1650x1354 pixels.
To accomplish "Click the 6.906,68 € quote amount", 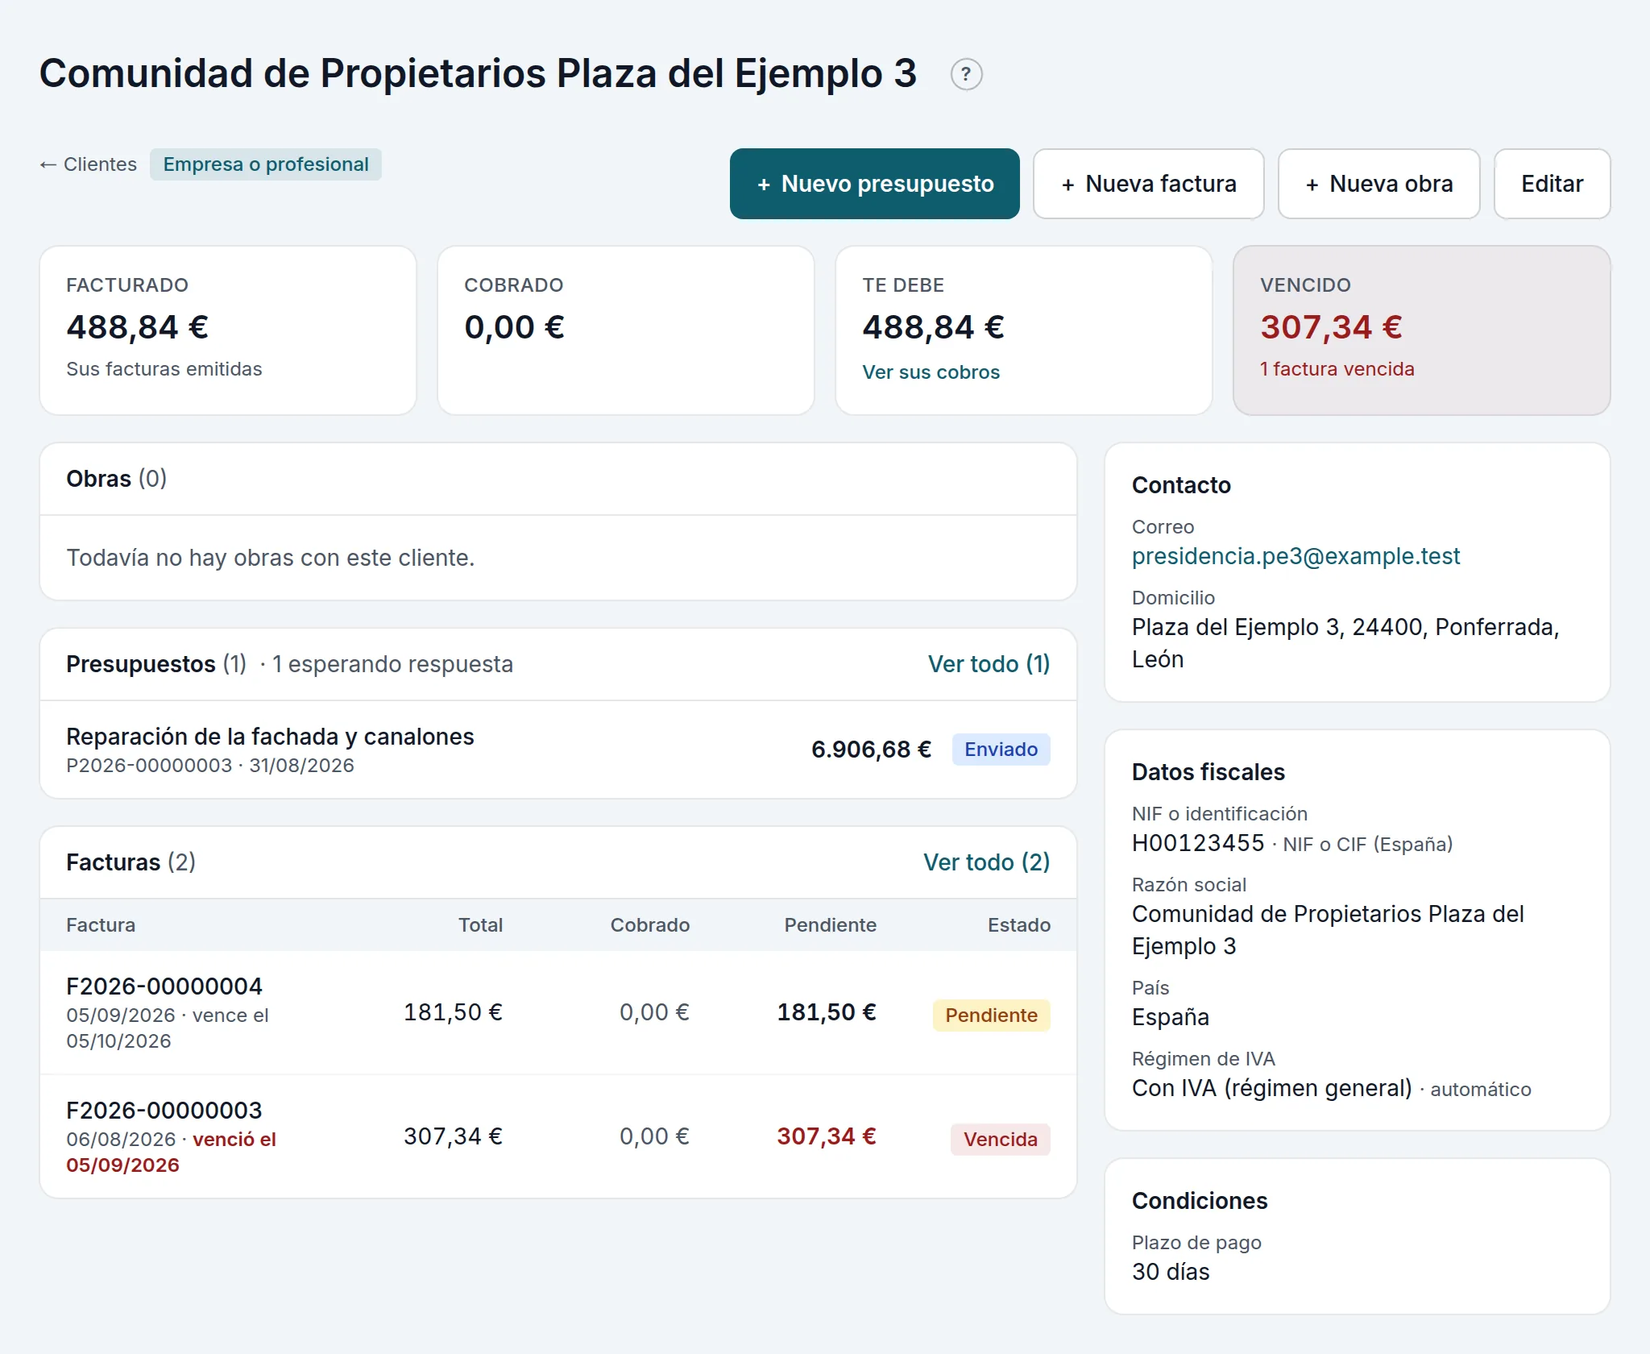I will pos(871,750).
